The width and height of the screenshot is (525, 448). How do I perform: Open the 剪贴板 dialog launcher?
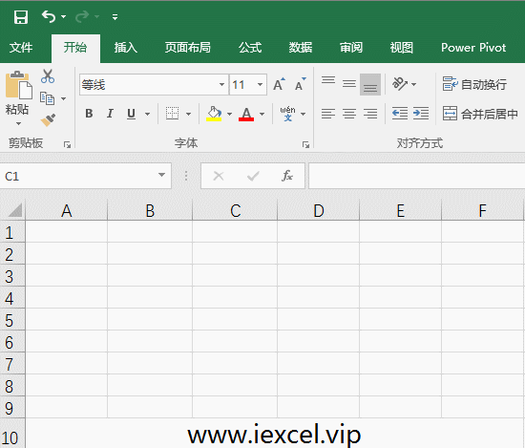(68, 145)
